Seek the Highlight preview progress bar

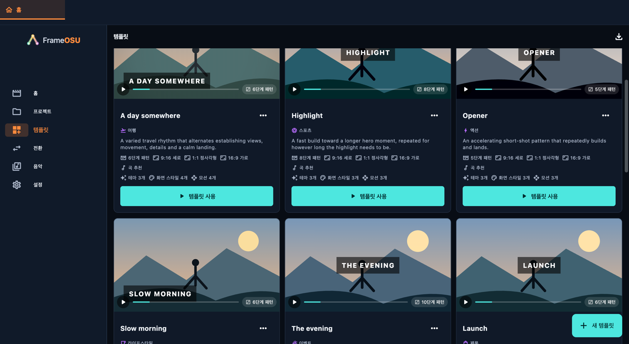(x=357, y=89)
